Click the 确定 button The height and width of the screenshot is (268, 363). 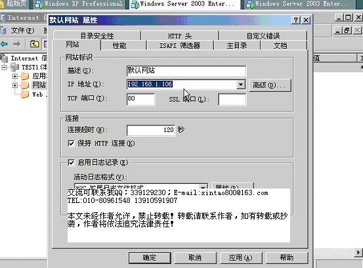[150, 257]
